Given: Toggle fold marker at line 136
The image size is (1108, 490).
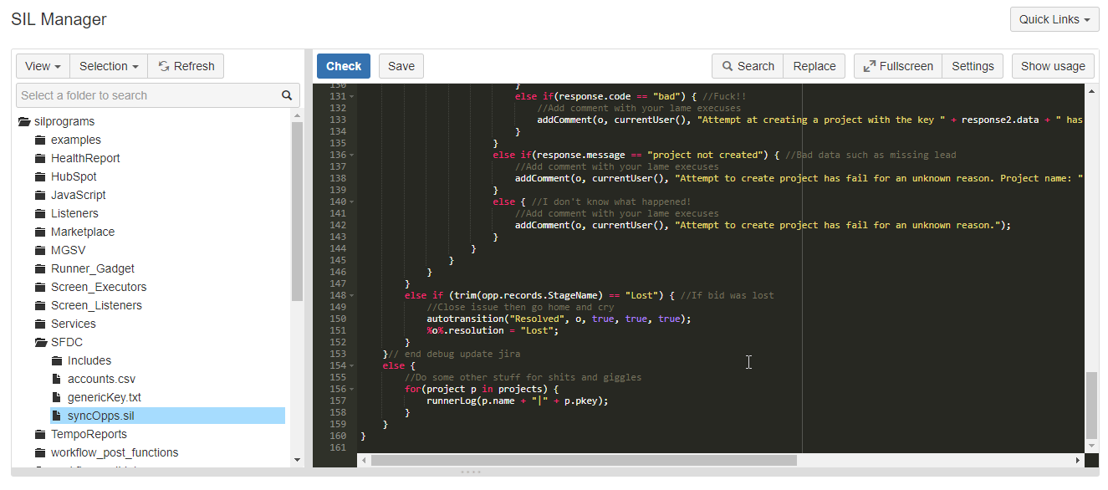Looking at the screenshot, I should (351, 156).
